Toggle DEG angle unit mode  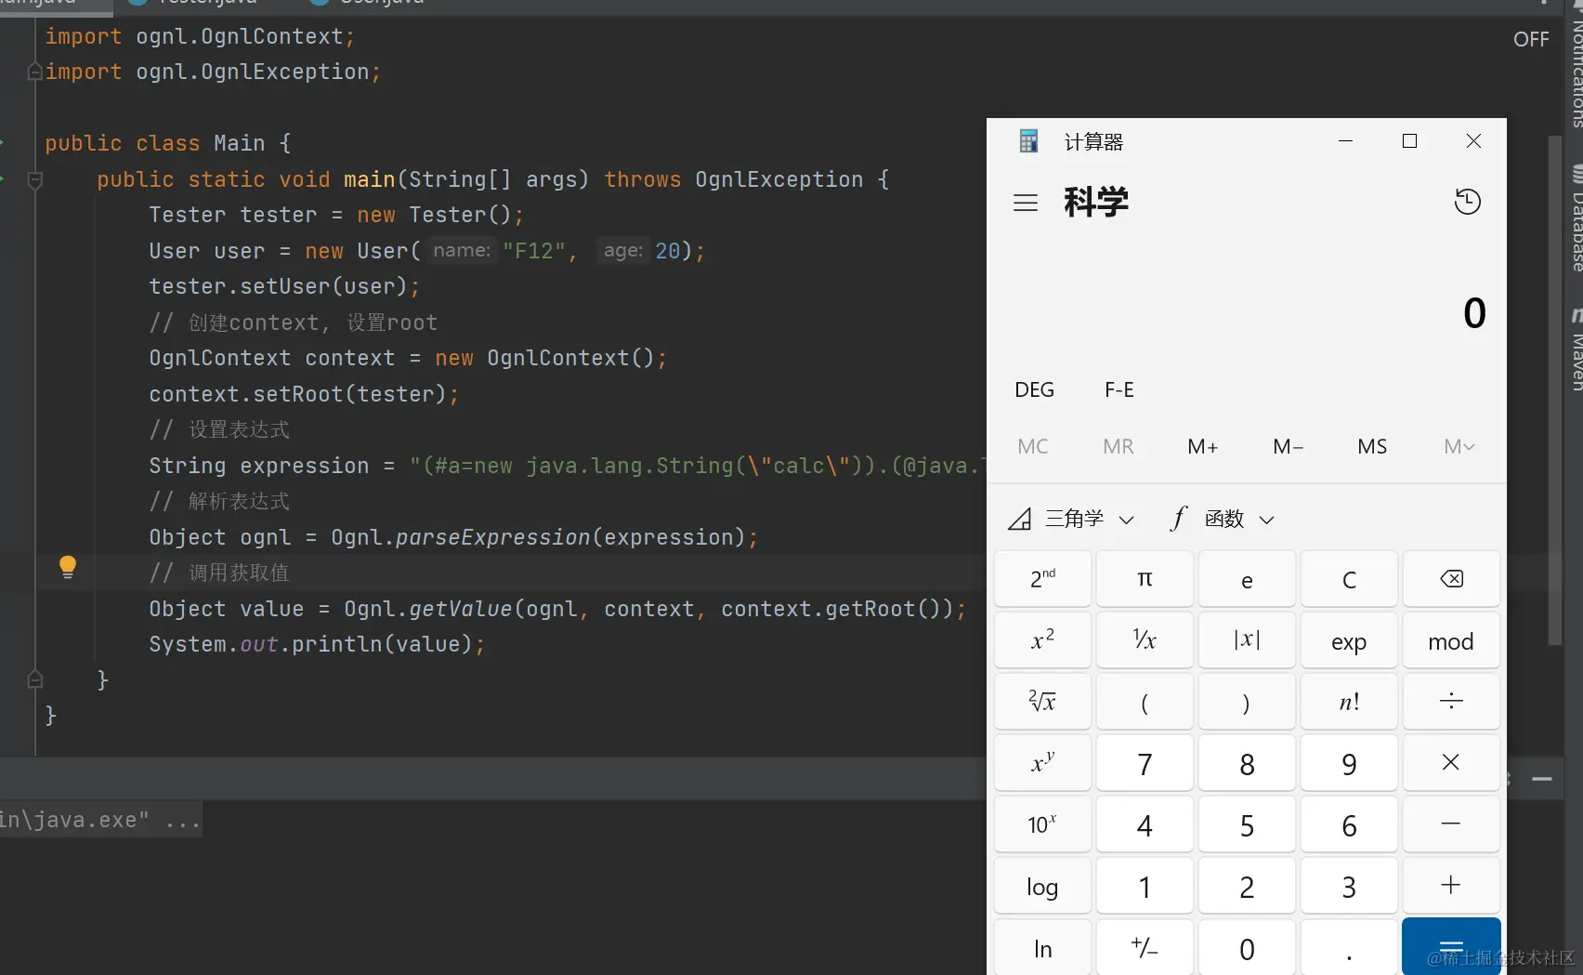tap(1034, 389)
